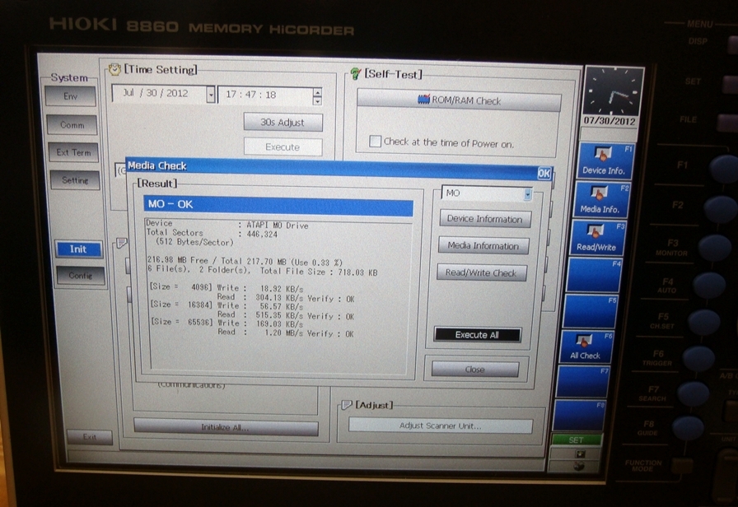This screenshot has width=738, height=507.
Task: Start the Read/Write Check
Action: (x=482, y=272)
